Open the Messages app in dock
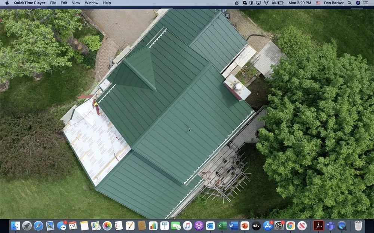374x233 pixels. tap(61, 226)
